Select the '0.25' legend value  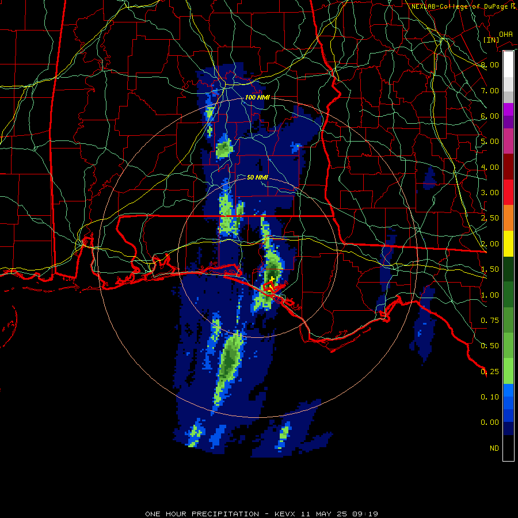490,372
